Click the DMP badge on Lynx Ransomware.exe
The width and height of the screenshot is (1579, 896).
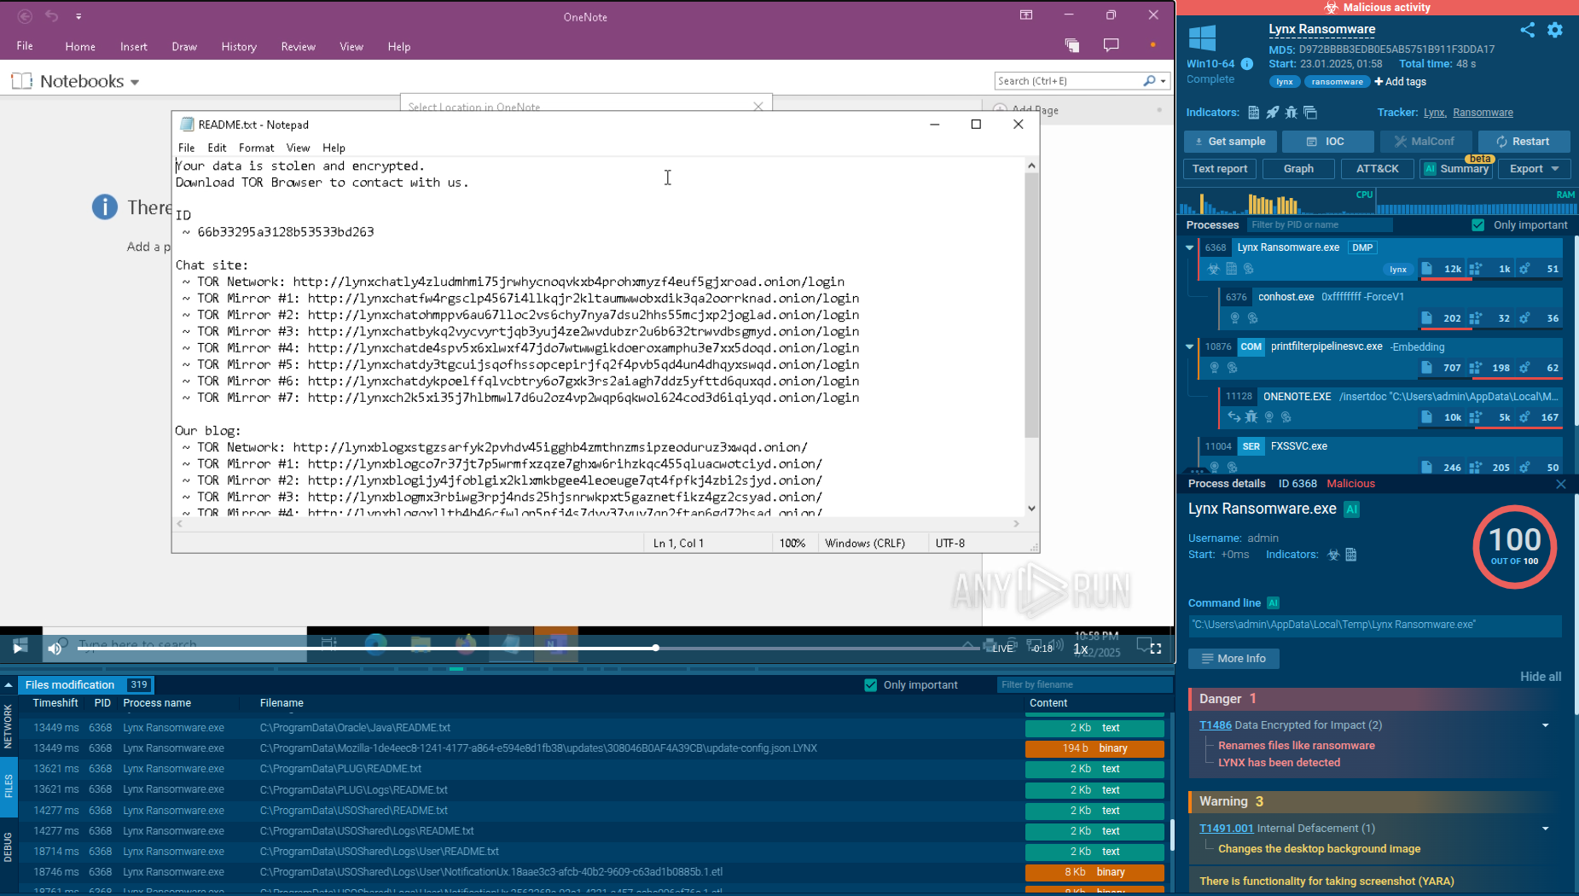click(x=1362, y=247)
